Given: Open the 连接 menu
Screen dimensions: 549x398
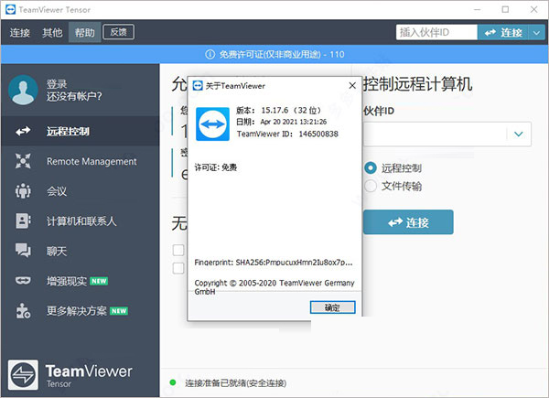Looking at the screenshot, I should pos(19,33).
